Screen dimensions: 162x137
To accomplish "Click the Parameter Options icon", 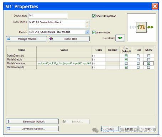I will point(9,121).
